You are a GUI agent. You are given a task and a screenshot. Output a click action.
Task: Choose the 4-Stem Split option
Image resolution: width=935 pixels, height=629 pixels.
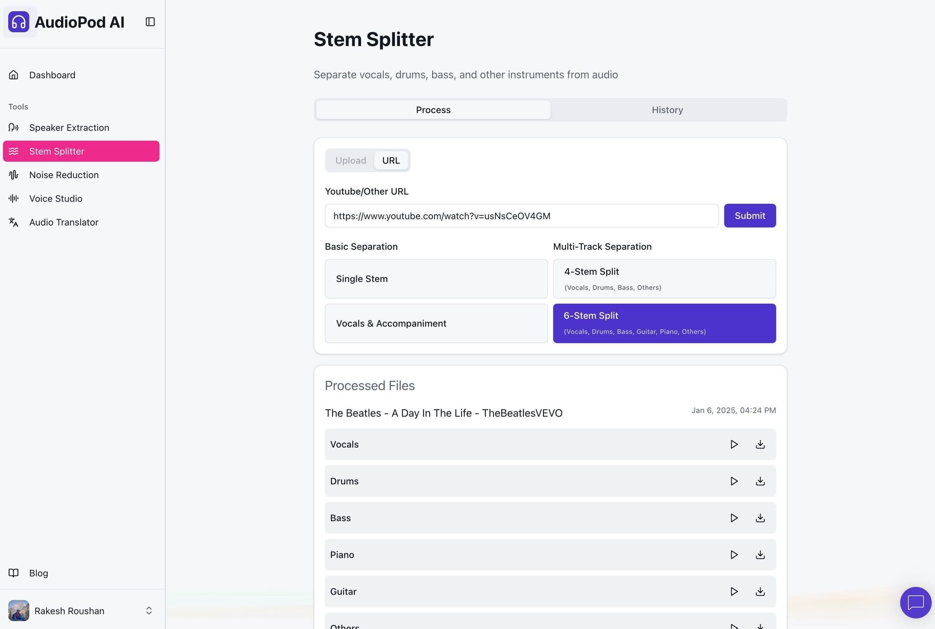pos(664,278)
